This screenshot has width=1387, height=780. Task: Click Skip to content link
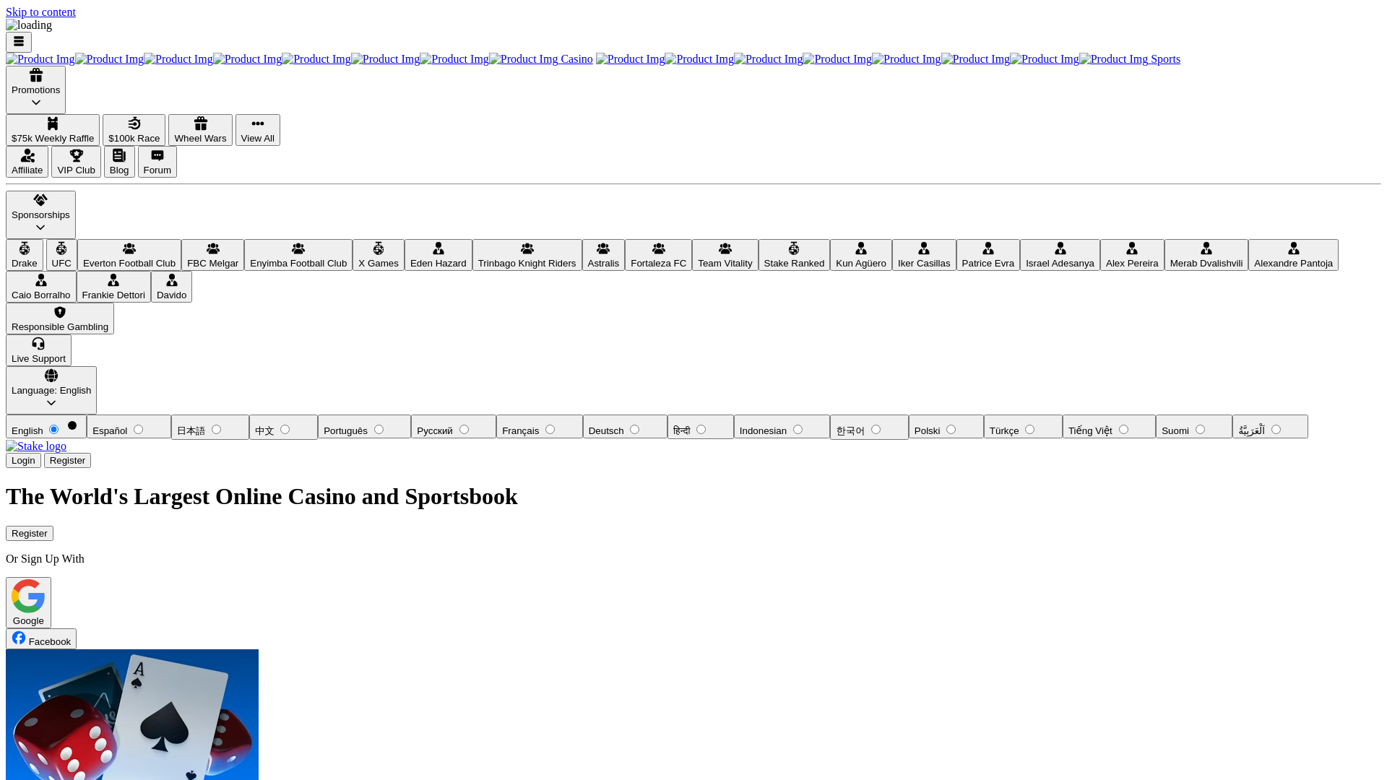(40, 12)
